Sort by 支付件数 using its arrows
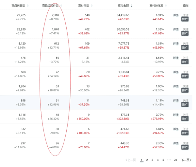Viewport: 196px width, 167px height. (x=92, y=6)
